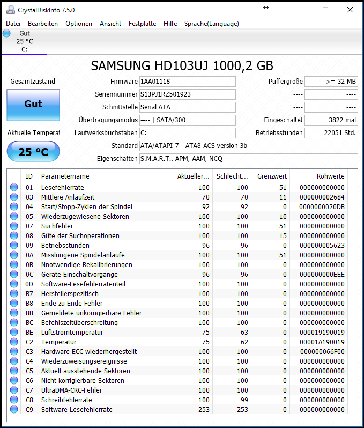Click the CrystalDiskInfo app icon in title bar
The image size is (364, 428).
pos(11,10)
